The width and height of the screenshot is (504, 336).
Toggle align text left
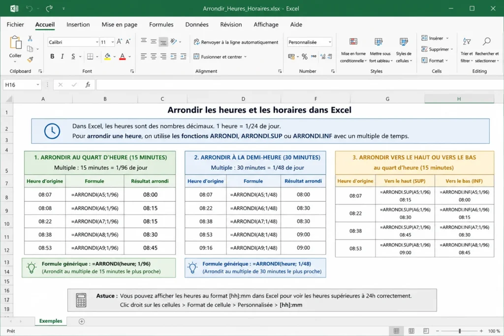(x=144, y=57)
